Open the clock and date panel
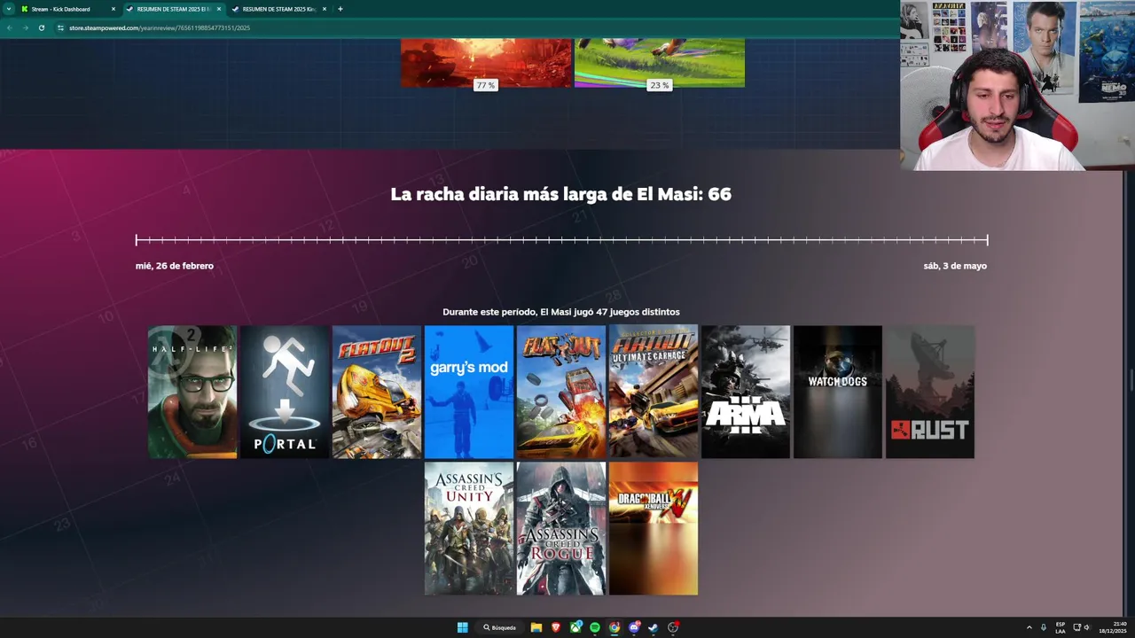 click(x=1113, y=627)
